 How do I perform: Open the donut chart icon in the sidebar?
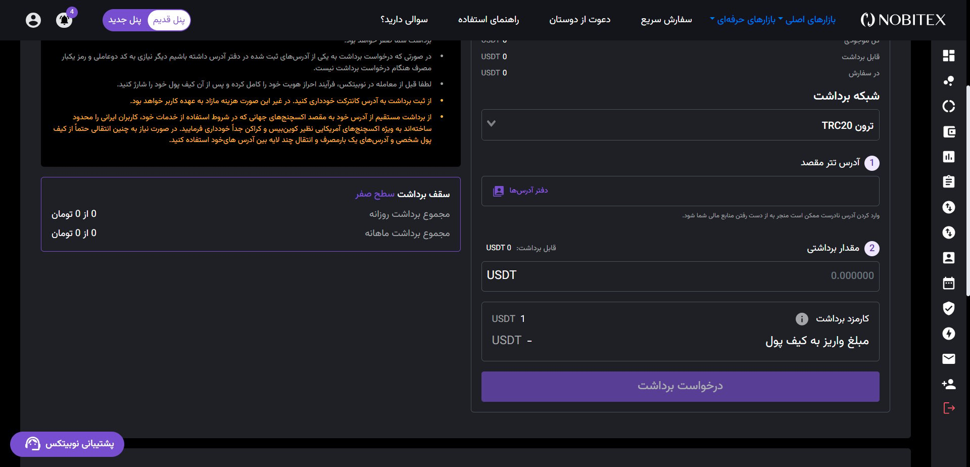tap(949, 106)
